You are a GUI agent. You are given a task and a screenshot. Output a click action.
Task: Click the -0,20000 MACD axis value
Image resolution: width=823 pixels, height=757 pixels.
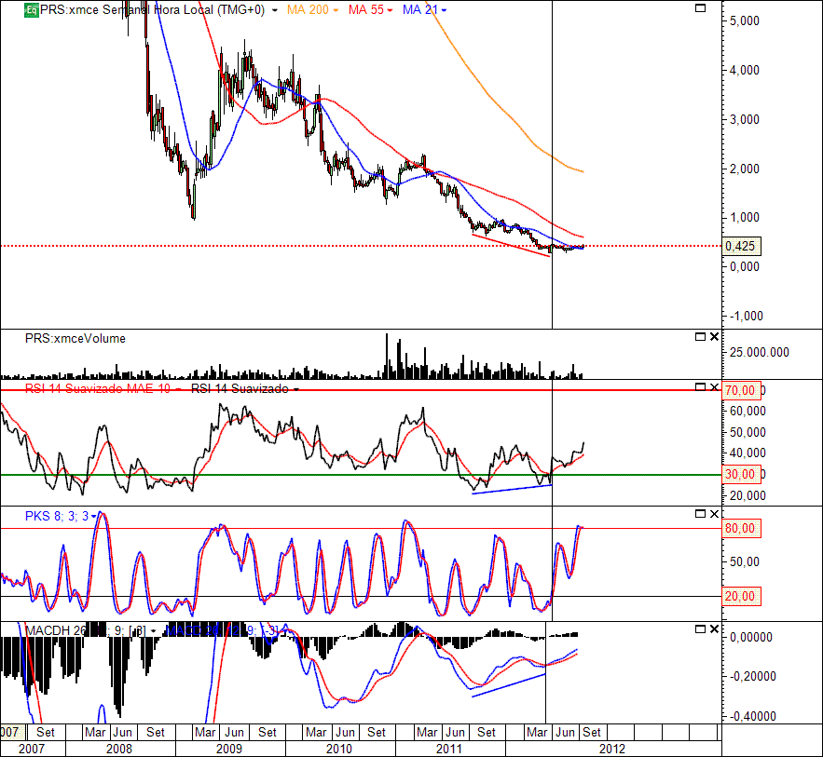(x=753, y=677)
